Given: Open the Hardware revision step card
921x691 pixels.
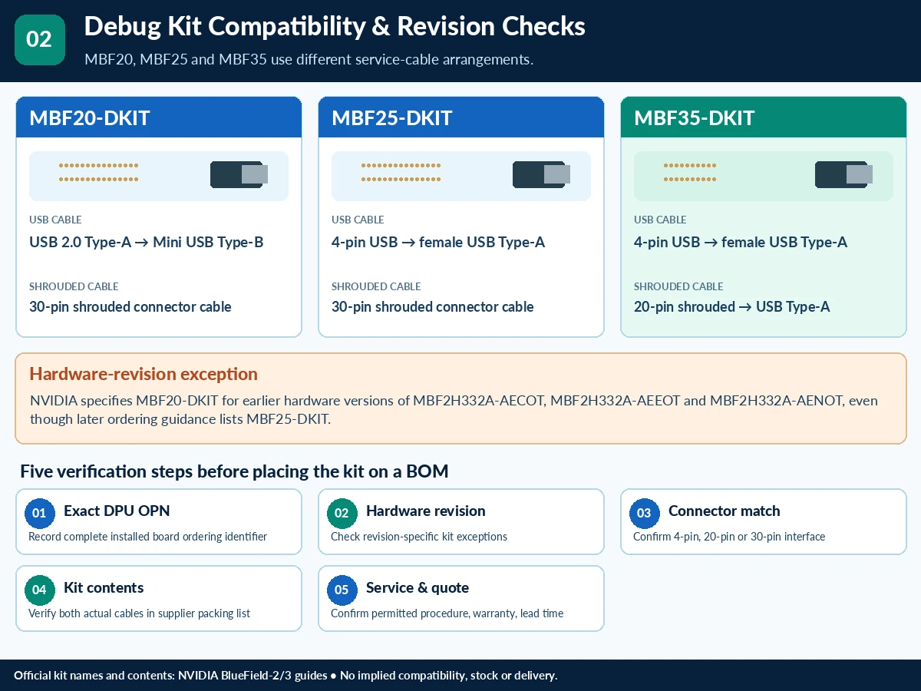Looking at the screenshot, I should pyautogui.click(x=461, y=521).
